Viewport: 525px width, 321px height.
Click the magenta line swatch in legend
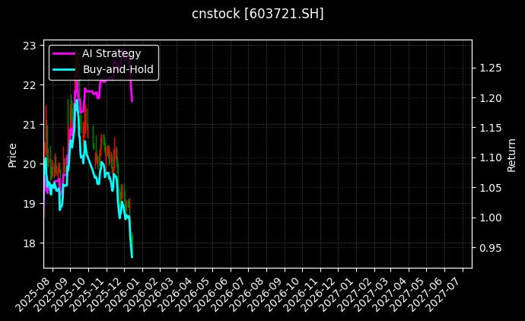(63, 53)
